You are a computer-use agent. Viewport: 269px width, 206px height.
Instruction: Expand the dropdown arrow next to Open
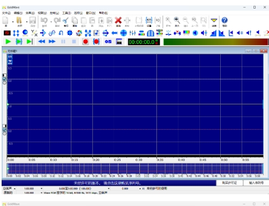(x=27, y=21)
